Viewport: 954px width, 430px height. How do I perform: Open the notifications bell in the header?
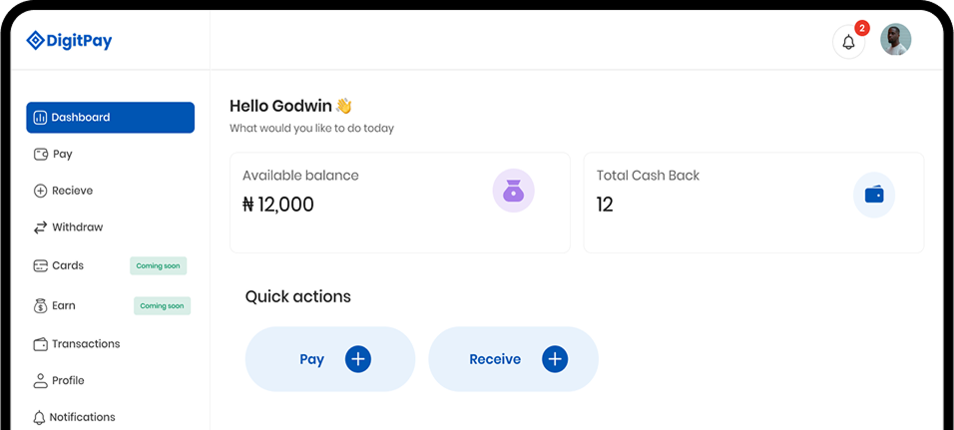pyautogui.click(x=848, y=42)
